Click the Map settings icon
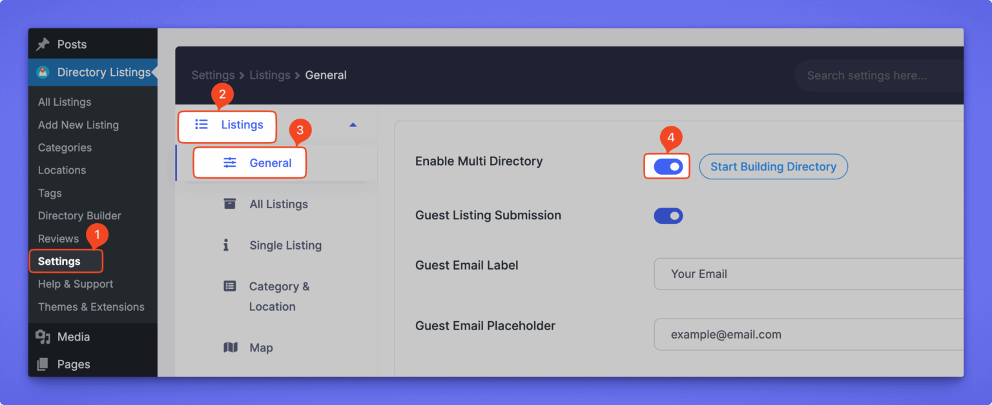The height and width of the screenshot is (405, 992). tap(229, 347)
